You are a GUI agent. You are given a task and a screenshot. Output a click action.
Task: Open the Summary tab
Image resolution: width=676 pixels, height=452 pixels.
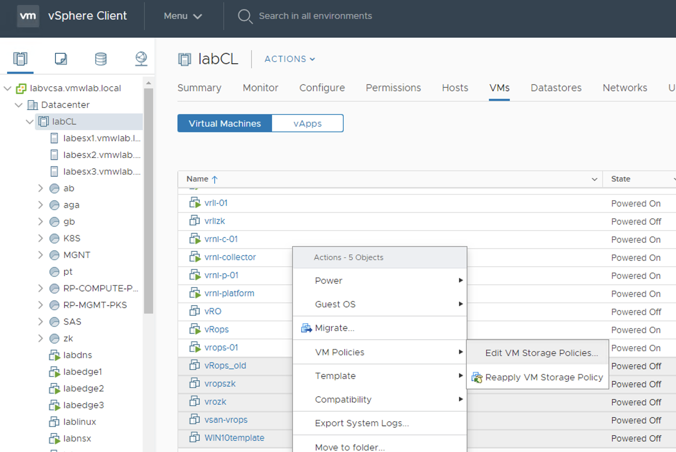click(199, 88)
